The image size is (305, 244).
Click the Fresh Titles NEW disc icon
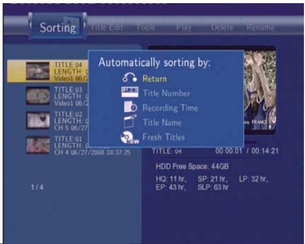(x=130, y=137)
